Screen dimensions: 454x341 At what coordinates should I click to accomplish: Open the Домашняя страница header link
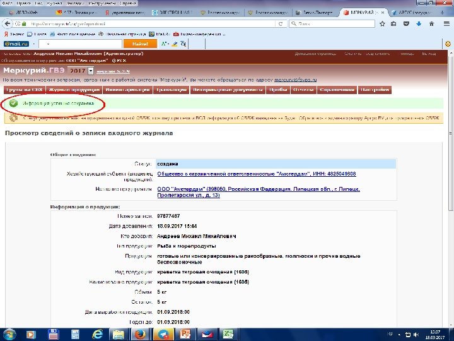(316, 54)
